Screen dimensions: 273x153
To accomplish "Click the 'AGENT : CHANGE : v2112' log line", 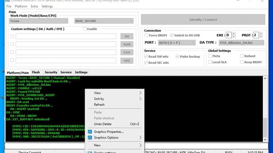I will click(x=24, y=88).
